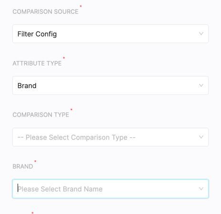This screenshot has height=214, width=221.
Task: Click the COMPARISON TYPE field label
Action: coord(41,115)
